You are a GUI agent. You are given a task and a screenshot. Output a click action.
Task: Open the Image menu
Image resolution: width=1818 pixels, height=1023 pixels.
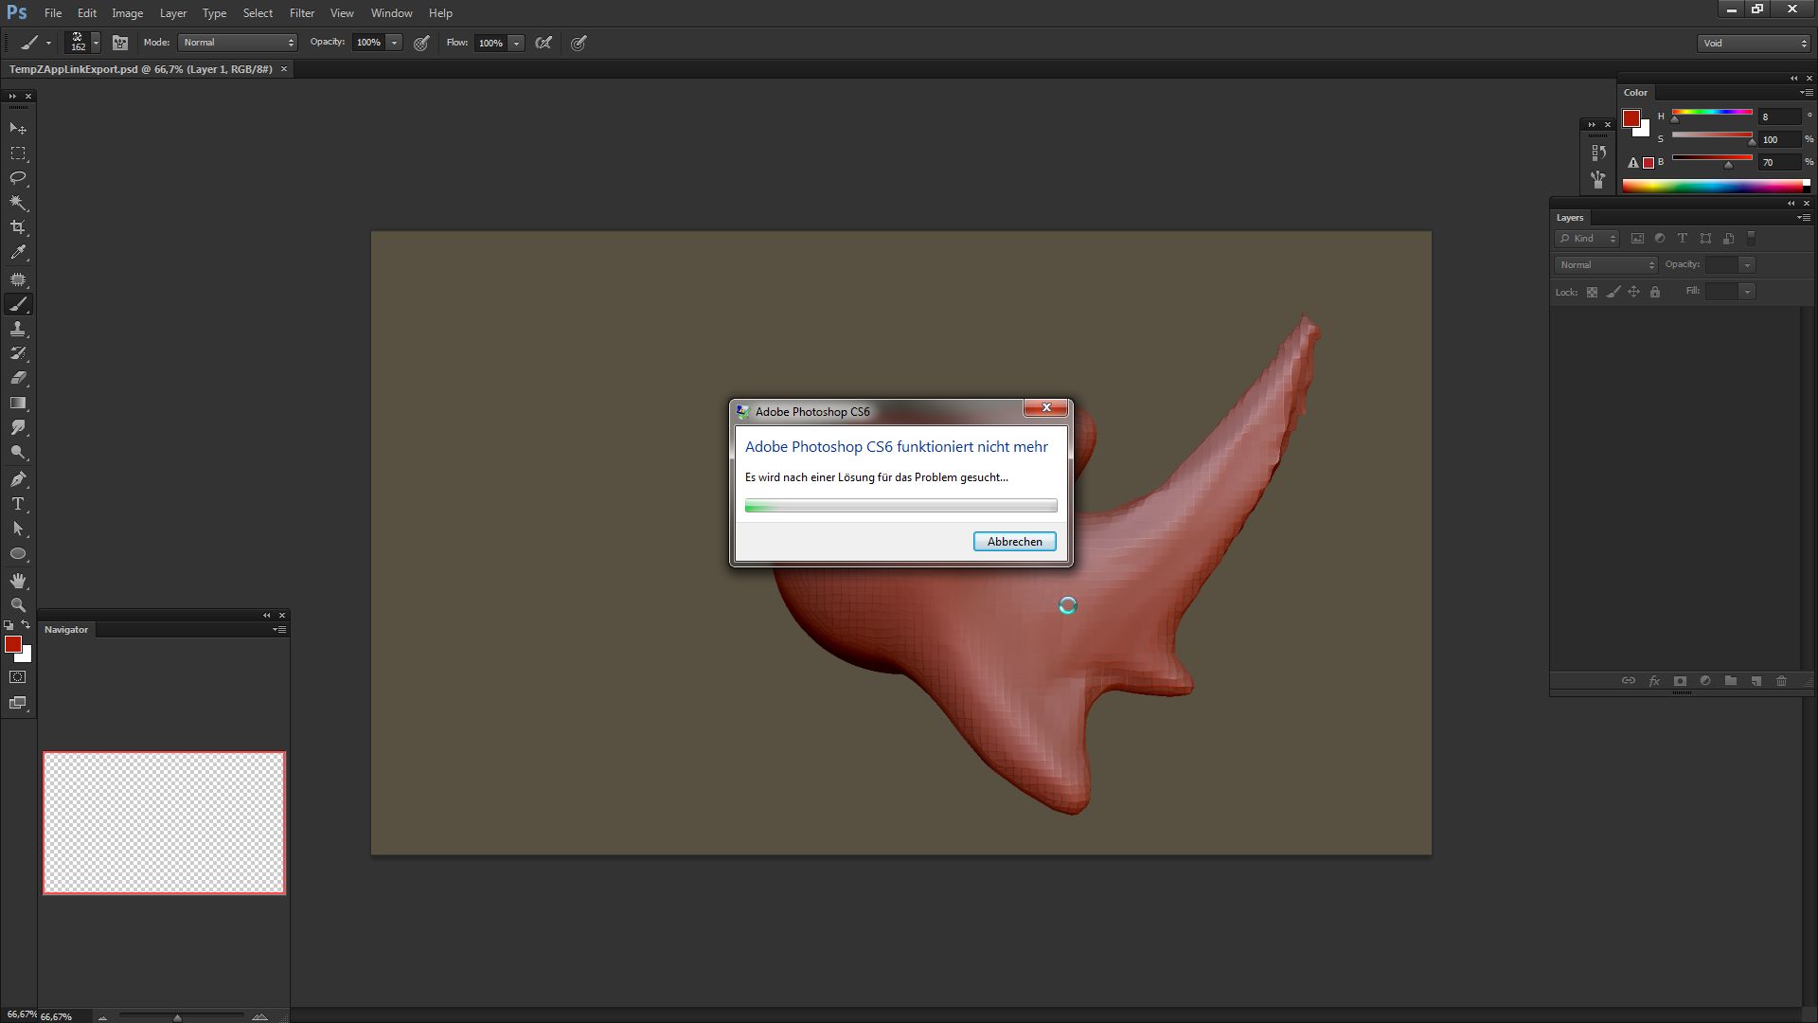(x=128, y=13)
